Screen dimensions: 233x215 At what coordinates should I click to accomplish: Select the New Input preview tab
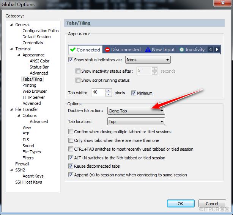[160, 50]
